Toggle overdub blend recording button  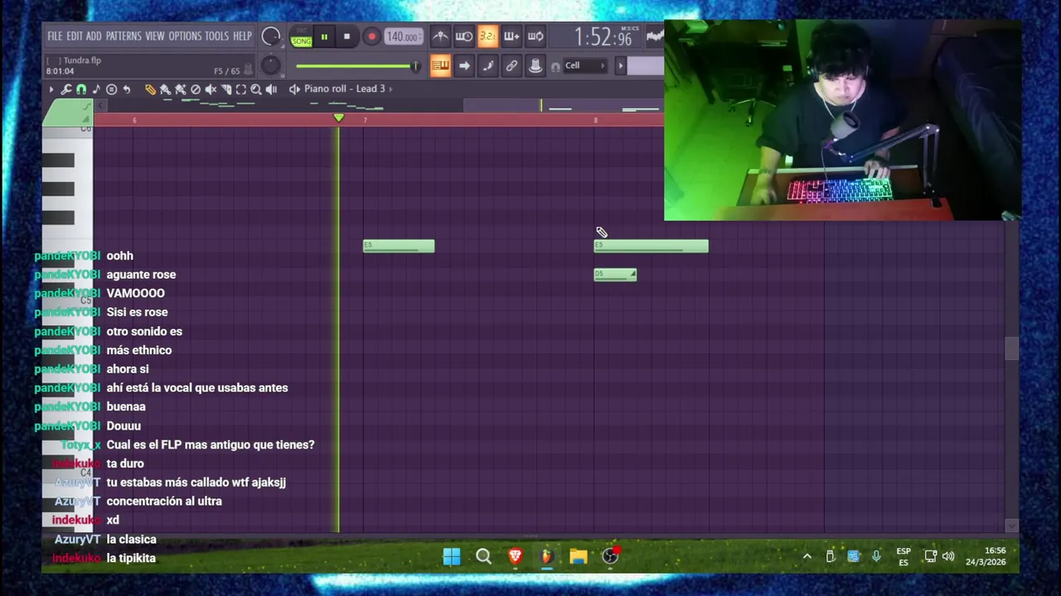click(x=512, y=36)
